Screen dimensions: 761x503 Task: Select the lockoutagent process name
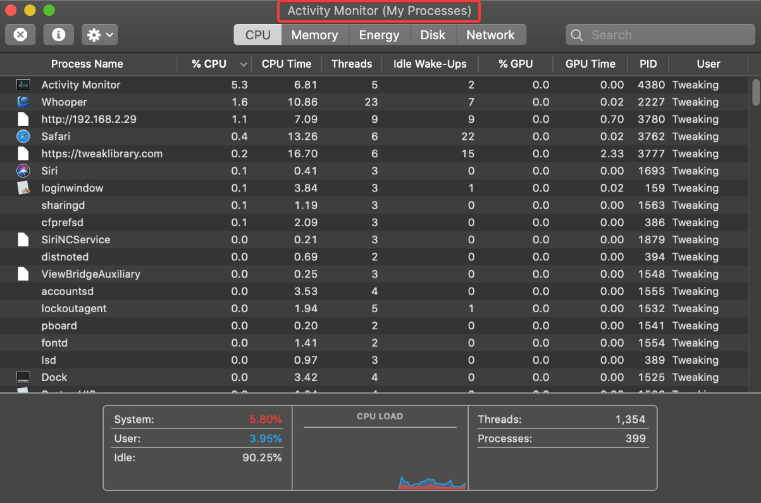[x=74, y=308]
